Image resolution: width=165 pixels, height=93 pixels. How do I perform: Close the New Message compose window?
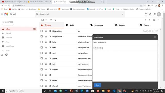click(x=155, y=37)
